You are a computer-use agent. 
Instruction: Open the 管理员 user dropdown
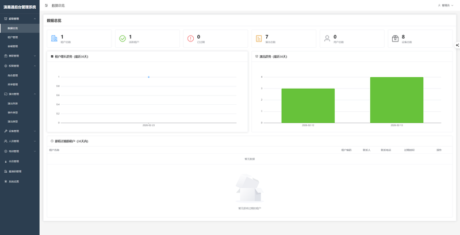[x=446, y=5]
